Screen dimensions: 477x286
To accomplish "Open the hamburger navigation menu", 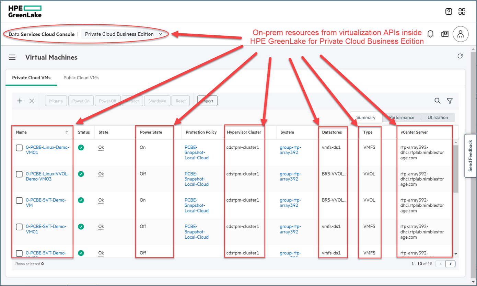I will click(12, 57).
